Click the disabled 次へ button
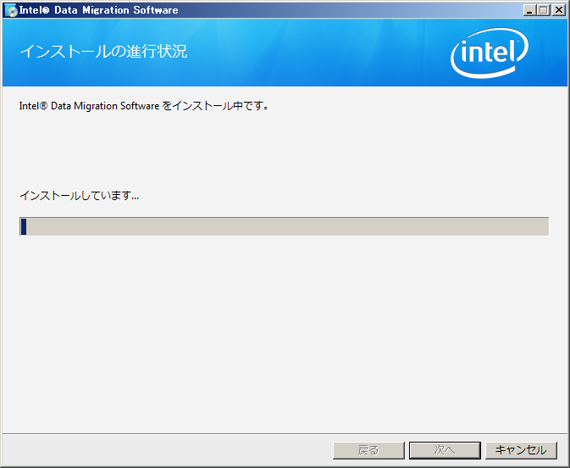 click(445, 450)
